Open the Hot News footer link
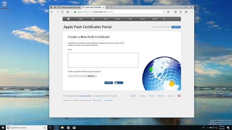This screenshot has height=130, width=232. [152, 96]
